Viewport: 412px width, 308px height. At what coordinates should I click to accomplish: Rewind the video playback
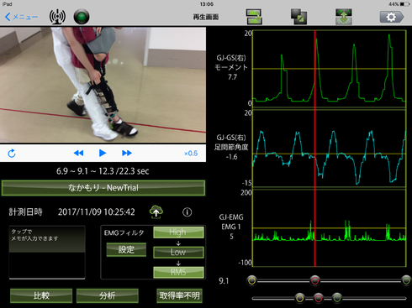pos(78,153)
